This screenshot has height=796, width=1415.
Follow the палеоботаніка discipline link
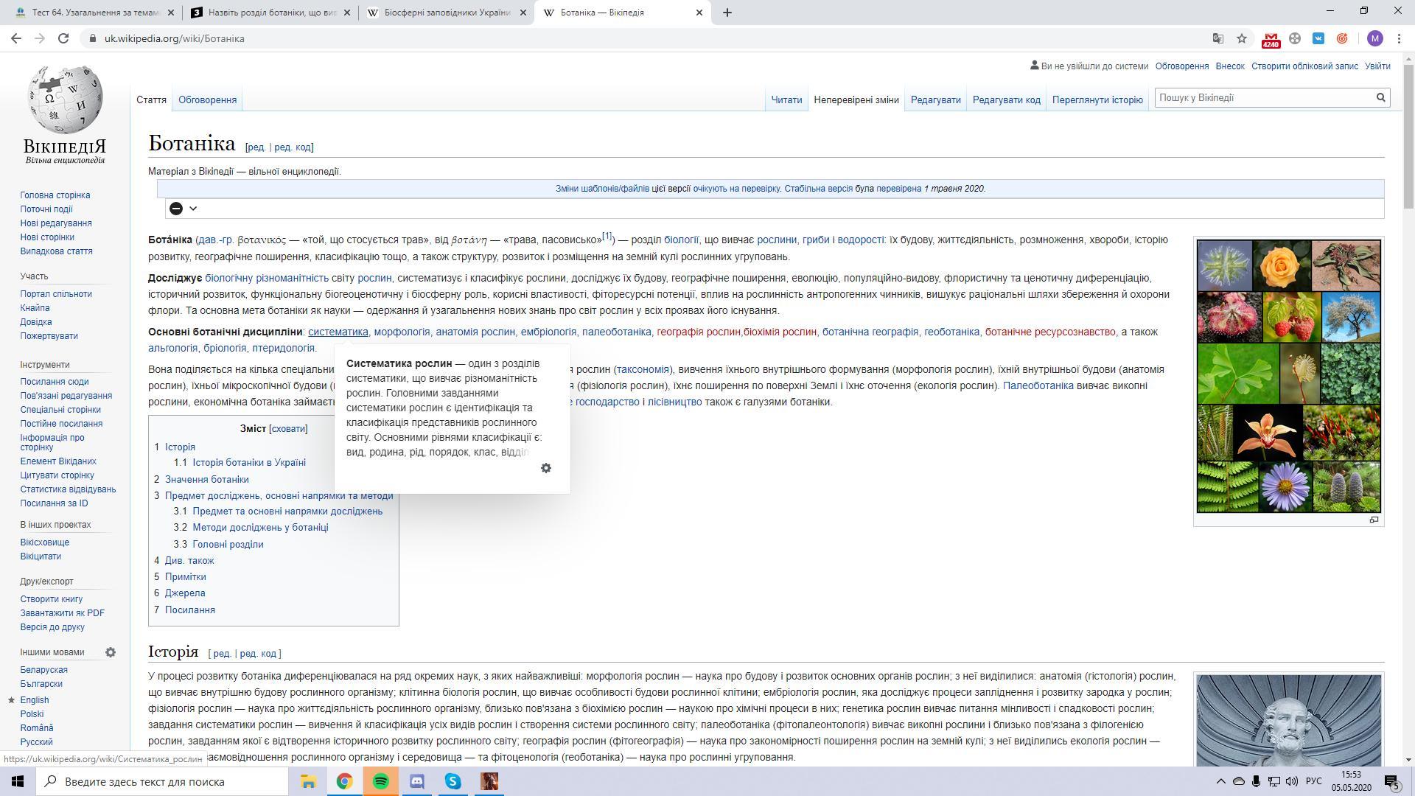tap(616, 332)
